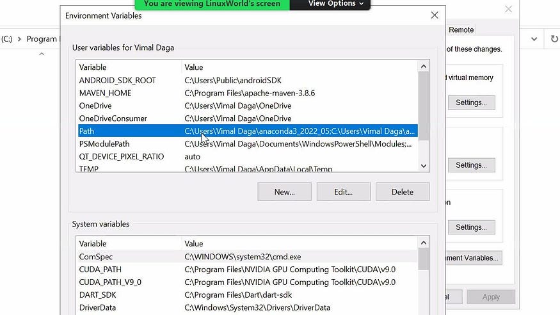
Task: Expand breadcrumb chevron after (C:)
Action: coord(20,39)
